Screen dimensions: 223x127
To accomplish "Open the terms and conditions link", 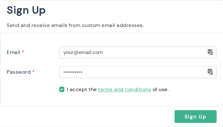I will 124,90.
